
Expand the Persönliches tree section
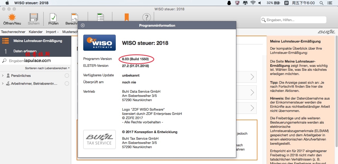3,76
